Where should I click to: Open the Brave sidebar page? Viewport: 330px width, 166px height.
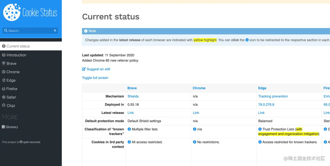pos(11,64)
